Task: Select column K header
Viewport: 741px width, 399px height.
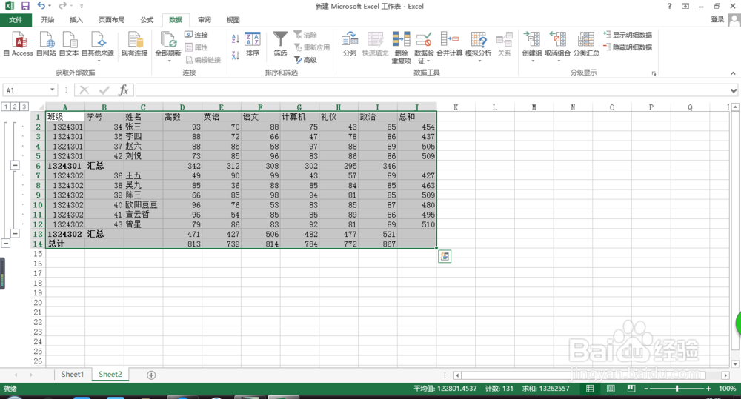Action: click(456, 107)
